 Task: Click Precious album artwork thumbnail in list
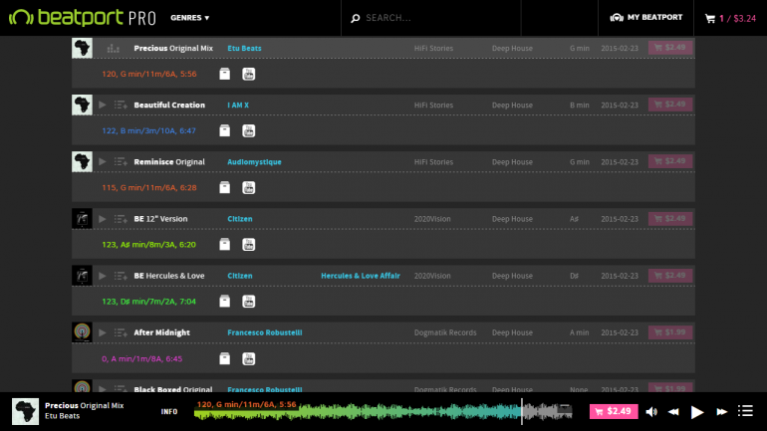[82, 48]
